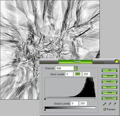This screenshot has height=116, width=120.
Task: Click the output levels field showing 255
Action: [x=83, y=103]
